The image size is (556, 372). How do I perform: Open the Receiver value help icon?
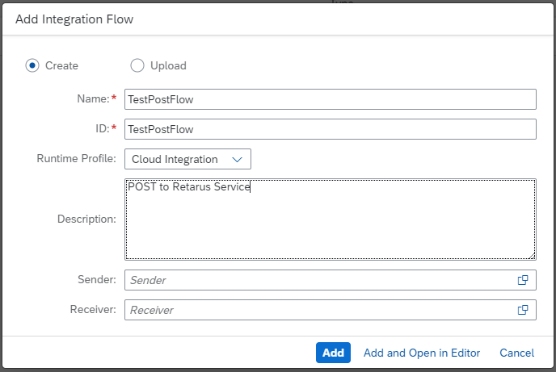523,310
